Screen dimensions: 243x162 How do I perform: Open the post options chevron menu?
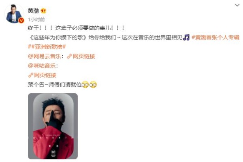click(x=237, y=5)
